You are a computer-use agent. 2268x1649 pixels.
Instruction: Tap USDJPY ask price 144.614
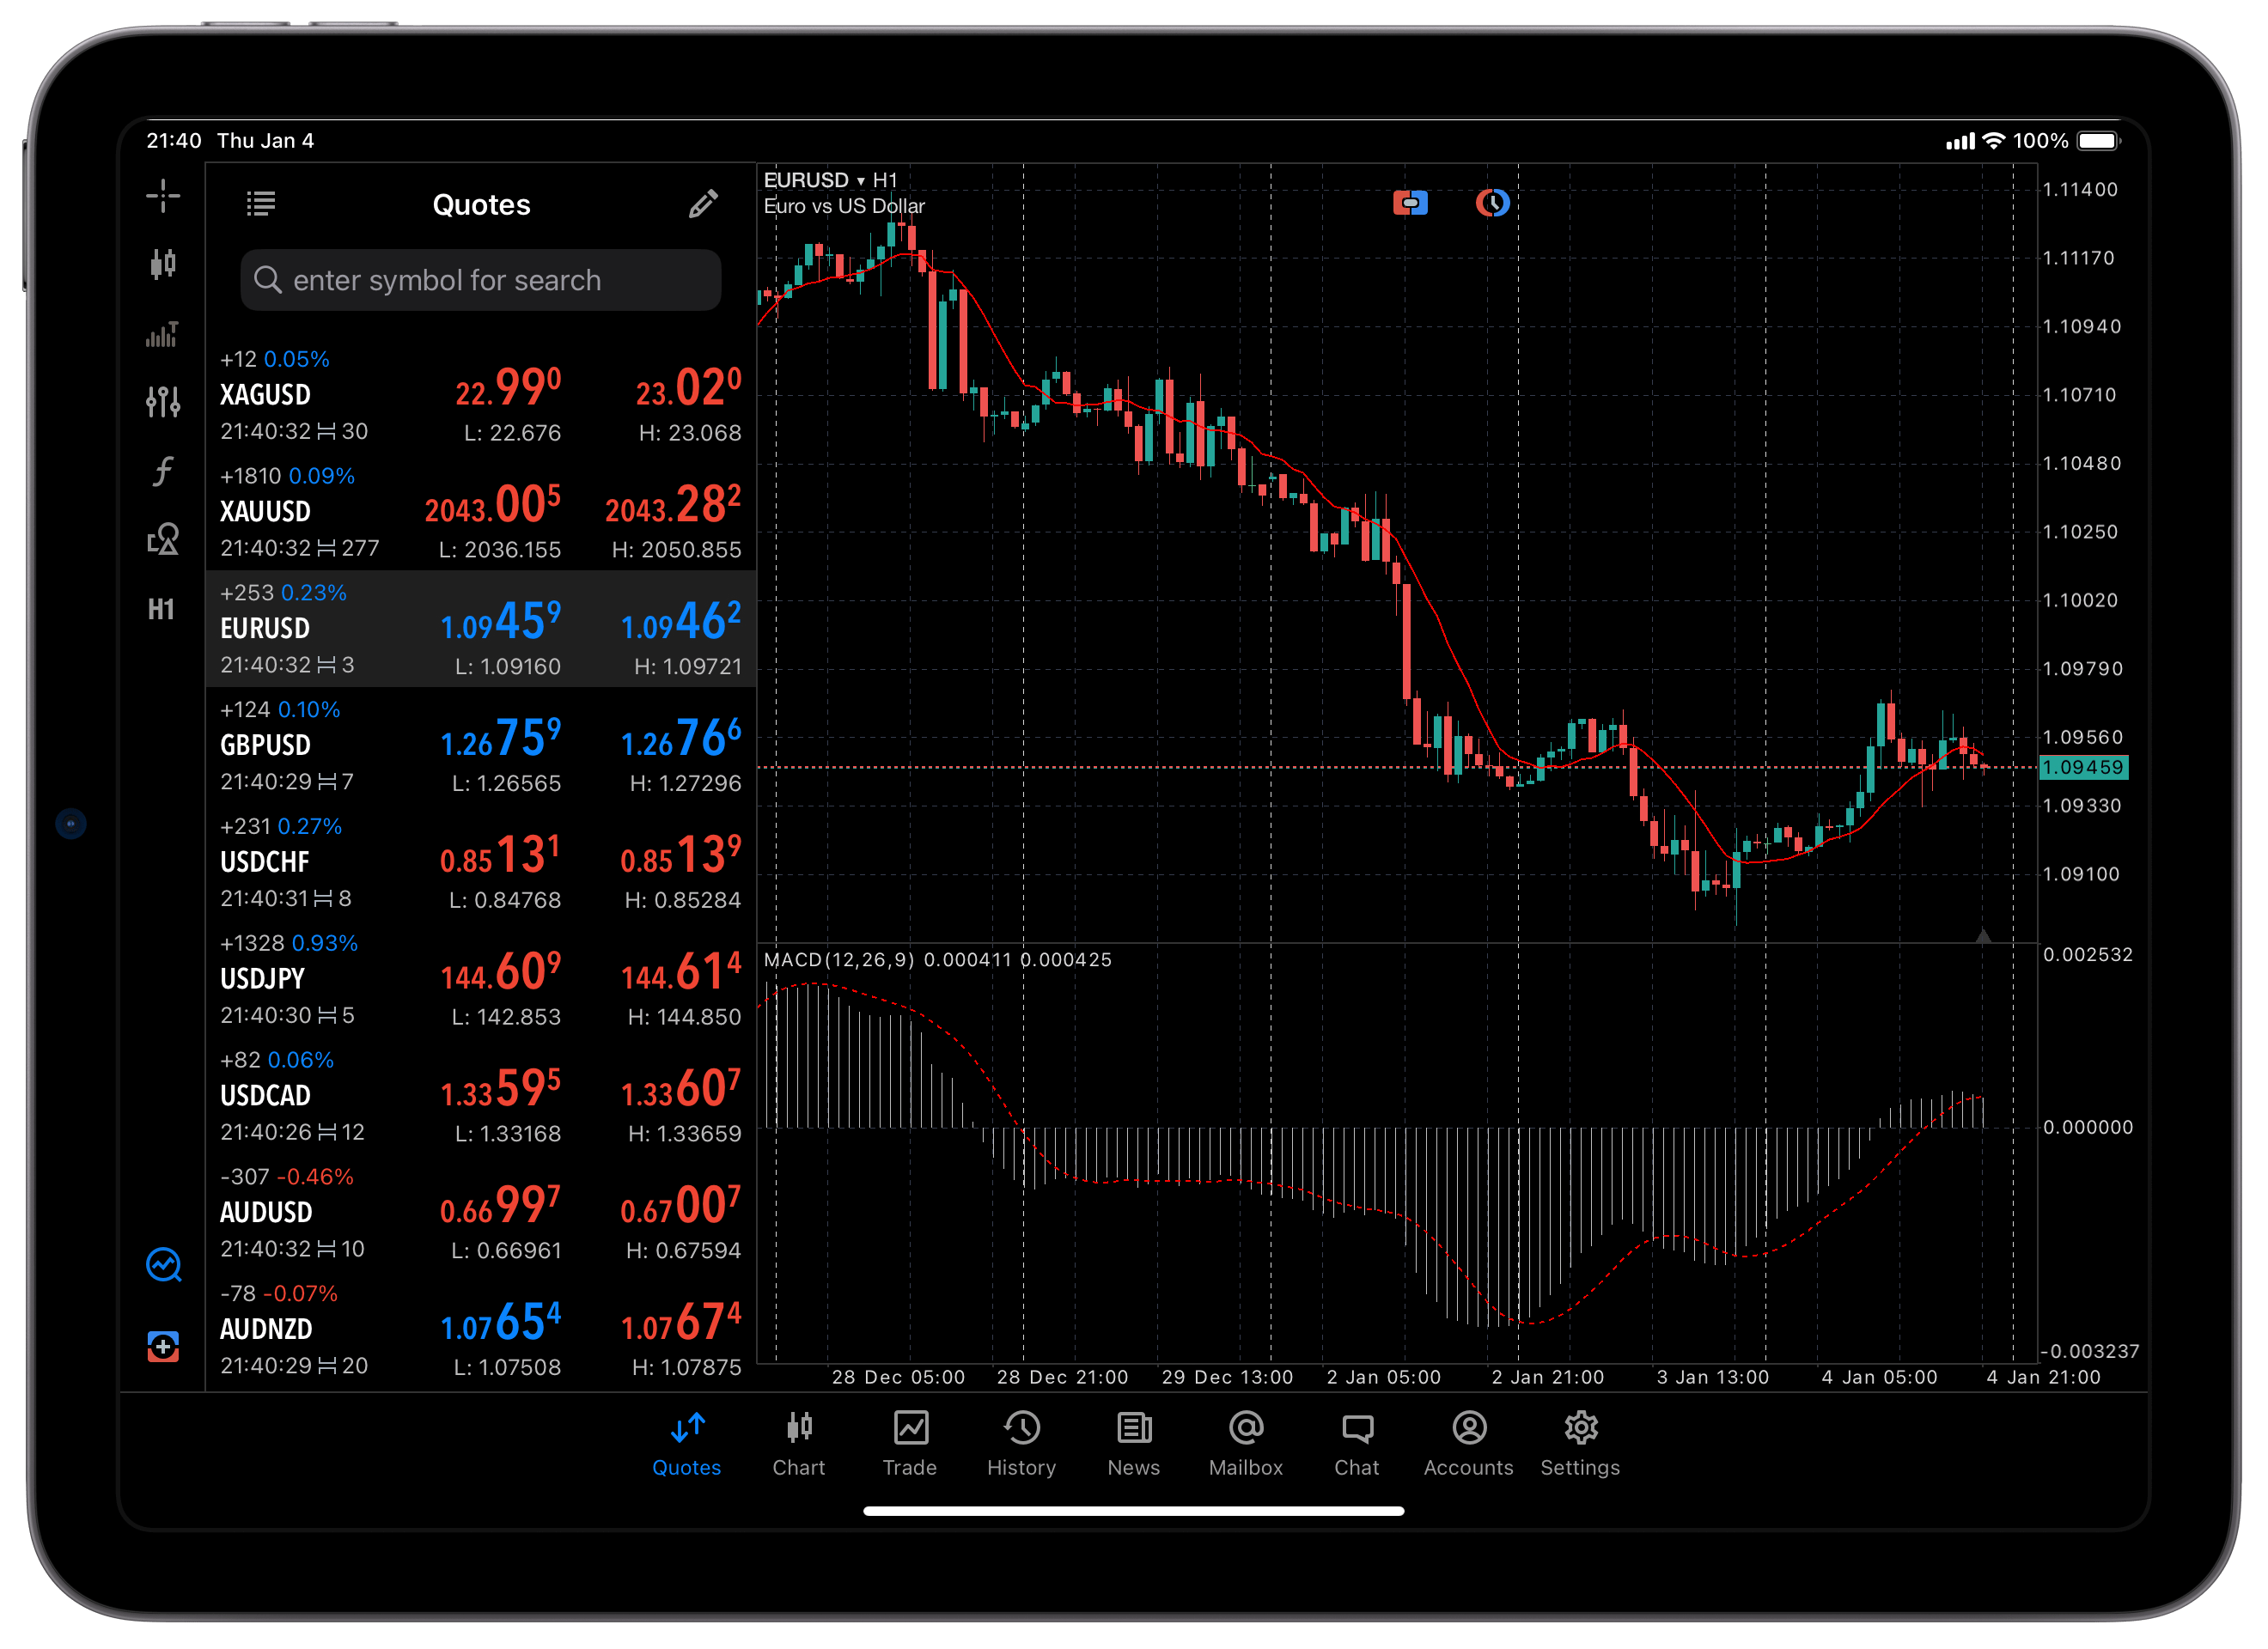(x=681, y=972)
